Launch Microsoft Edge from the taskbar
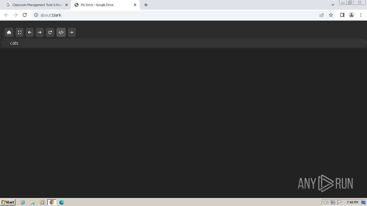 coord(62,202)
